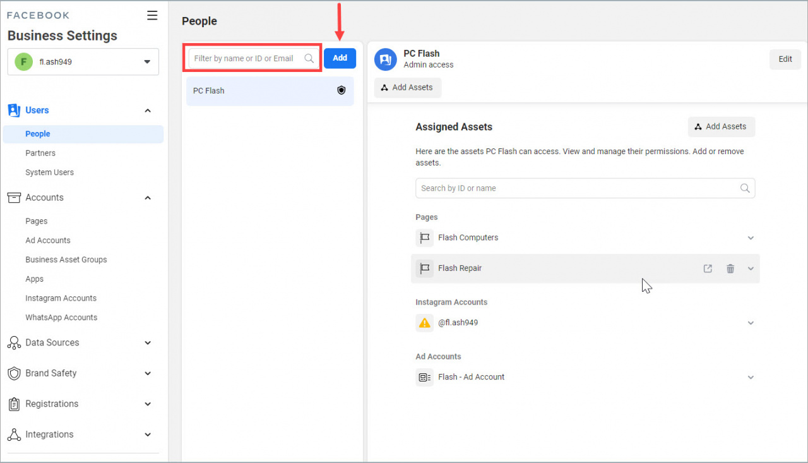The height and width of the screenshot is (463, 808).
Task: Open Ad Accounts in the sidebar
Action: [x=48, y=241]
